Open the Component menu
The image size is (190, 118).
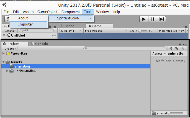pyautogui.click(x=71, y=12)
